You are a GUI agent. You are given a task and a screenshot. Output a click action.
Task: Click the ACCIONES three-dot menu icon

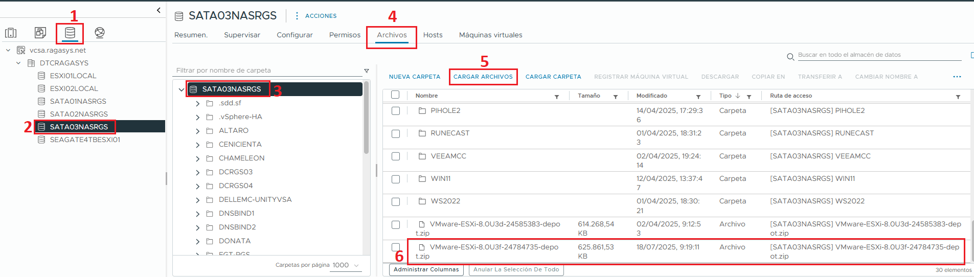coord(297,16)
